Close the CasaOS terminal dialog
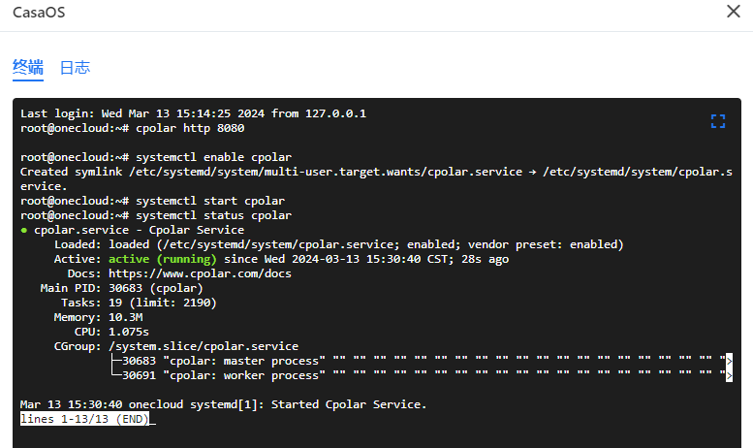This screenshot has width=753, height=448. click(734, 13)
